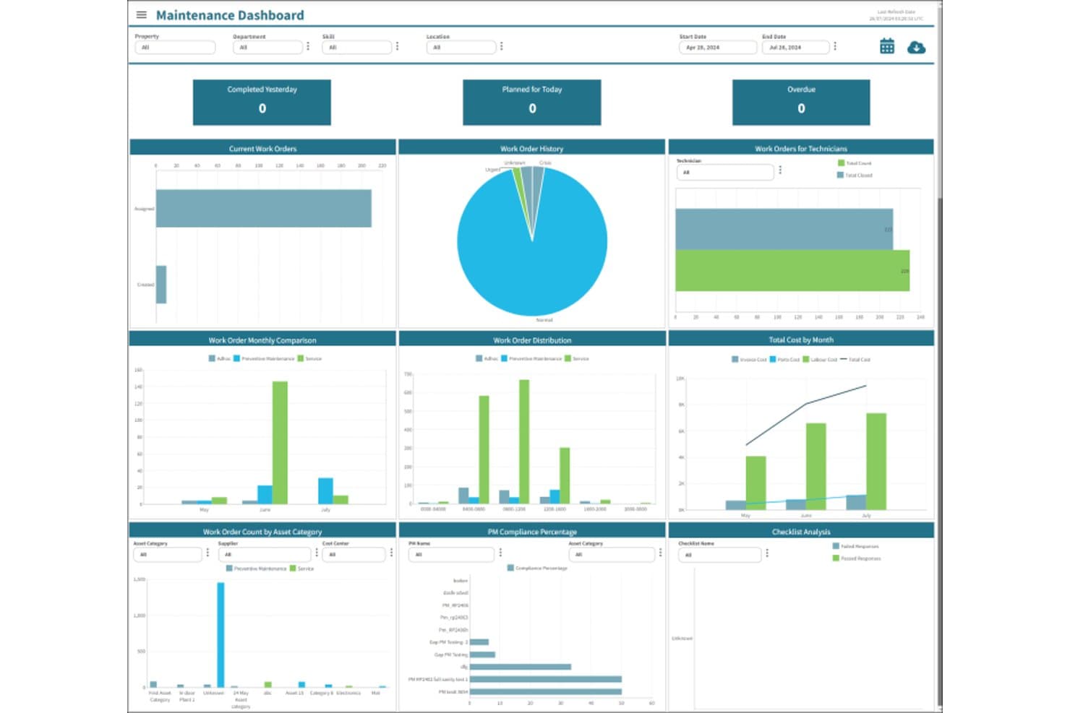Expand the Technician dropdown

pos(725,172)
